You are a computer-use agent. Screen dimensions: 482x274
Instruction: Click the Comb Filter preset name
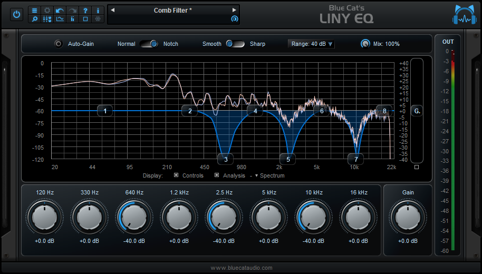(173, 11)
